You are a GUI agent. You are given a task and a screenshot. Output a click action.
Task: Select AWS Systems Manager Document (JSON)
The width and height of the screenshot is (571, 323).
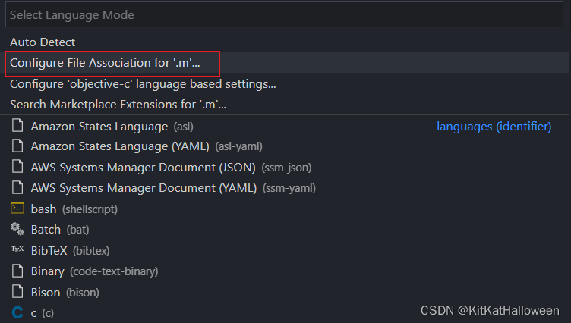tap(171, 168)
